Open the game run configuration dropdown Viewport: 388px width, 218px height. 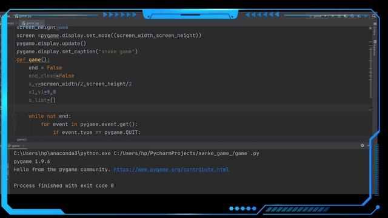[318, 16]
